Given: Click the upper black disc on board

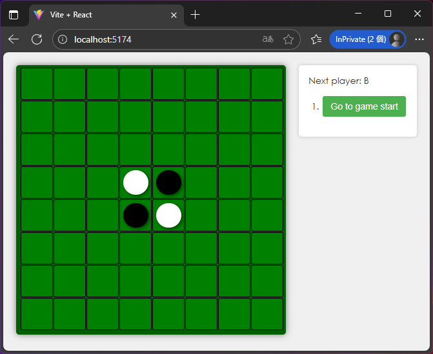Looking at the screenshot, I should (x=168, y=182).
